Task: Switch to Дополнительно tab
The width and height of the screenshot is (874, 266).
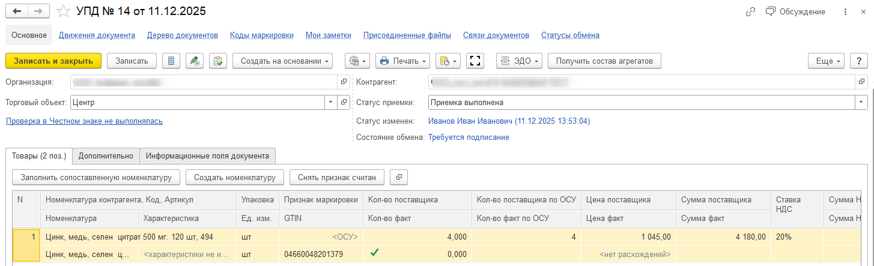Action: [x=106, y=156]
